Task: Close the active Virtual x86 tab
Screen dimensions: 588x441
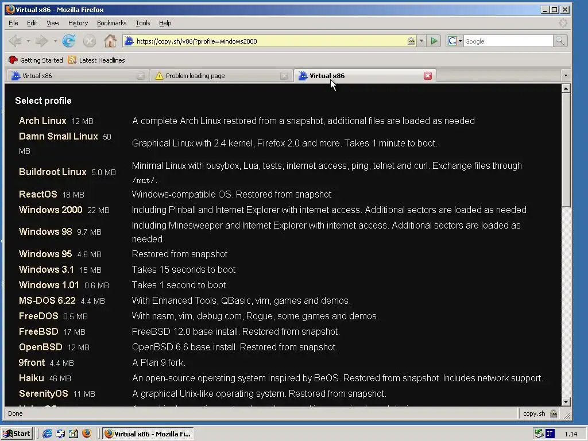Action: click(427, 76)
